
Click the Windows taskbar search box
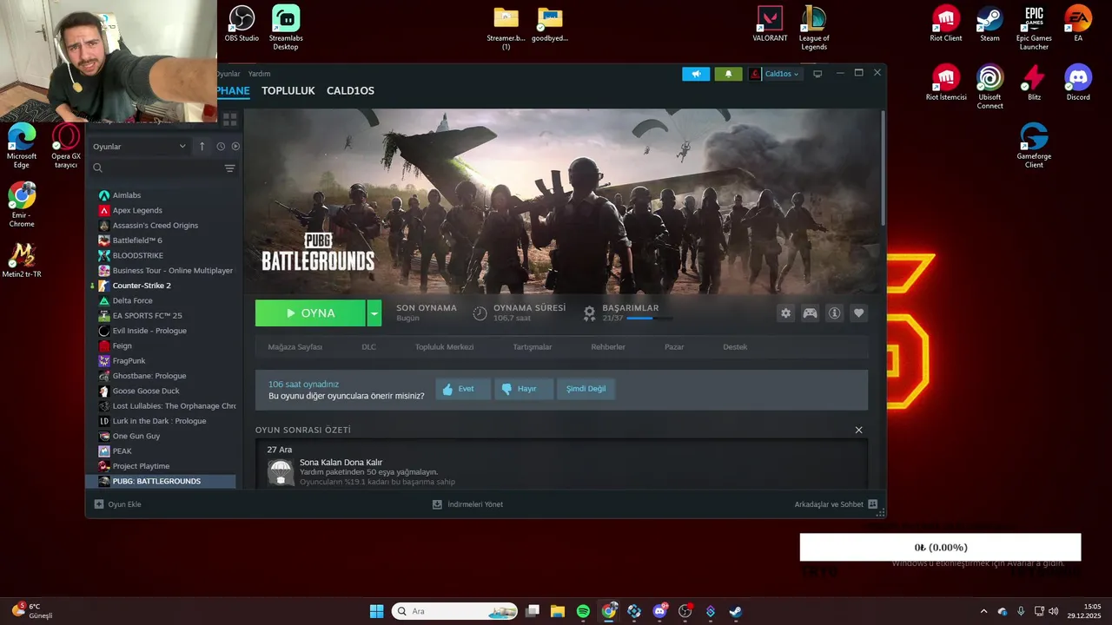tap(454, 611)
